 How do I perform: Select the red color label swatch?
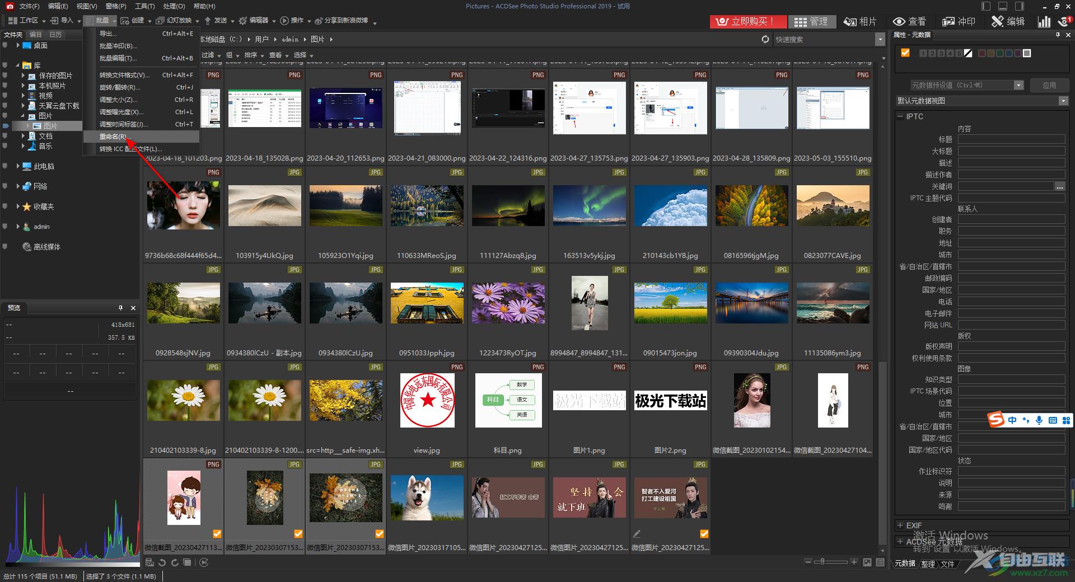click(x=981, y=53)
